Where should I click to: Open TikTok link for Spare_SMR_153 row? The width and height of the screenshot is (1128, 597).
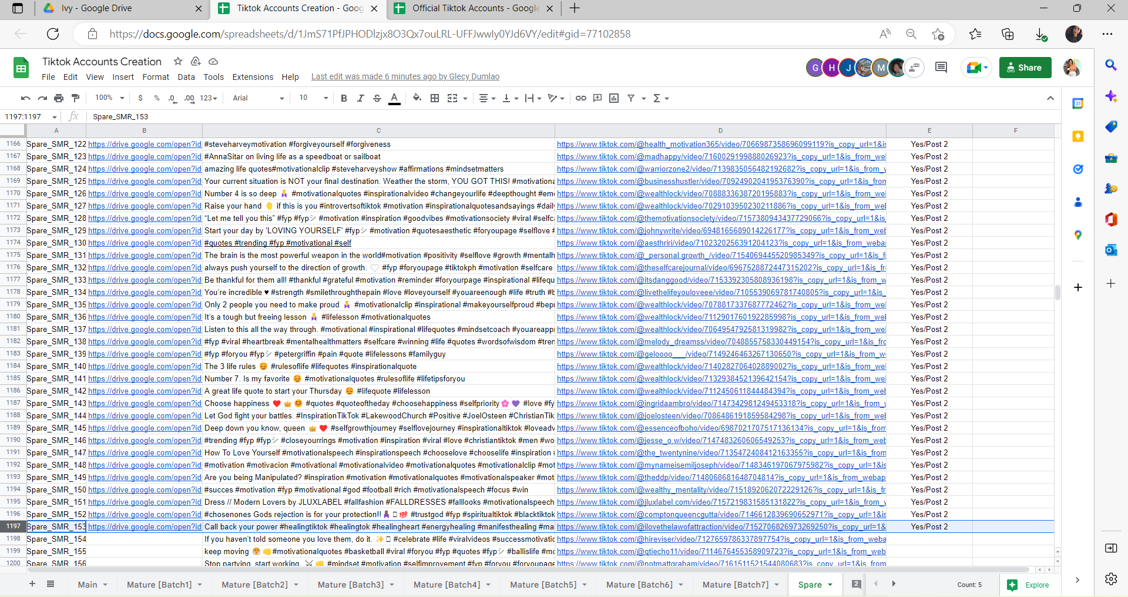click(x=721, y=527)
